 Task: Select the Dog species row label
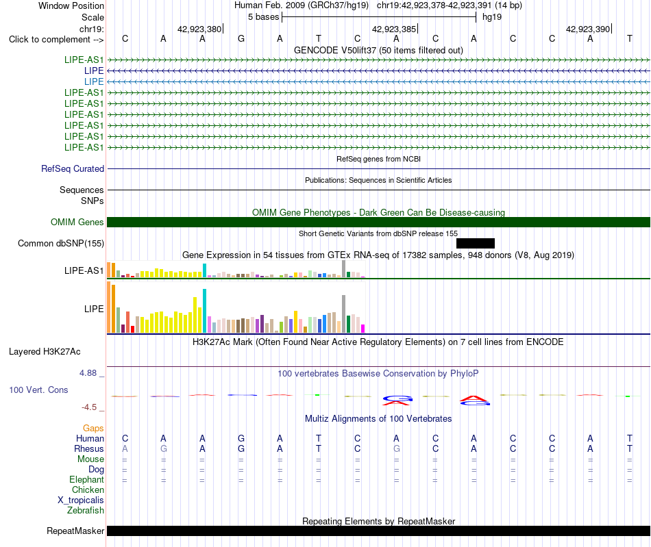(97, 470)
